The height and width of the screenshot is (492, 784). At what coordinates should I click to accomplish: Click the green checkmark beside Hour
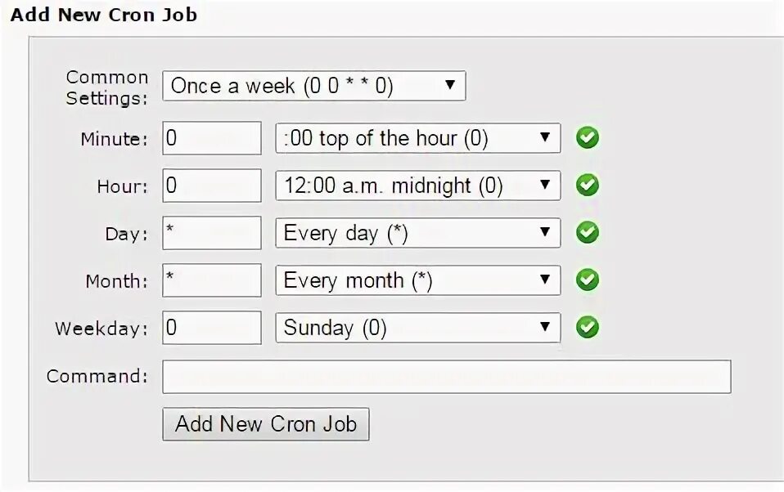click(x=587, y=186)
